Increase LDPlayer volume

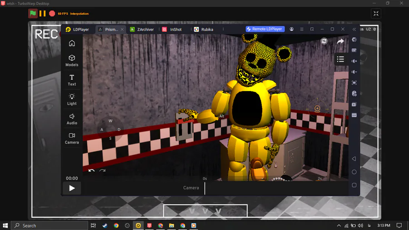354,61
